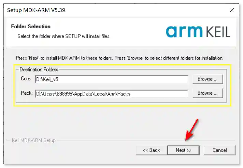Screen dimensions: 243x168
Task: Click the Keil MDK-ARM Setup footer label
Action: (x=33, y=140)
